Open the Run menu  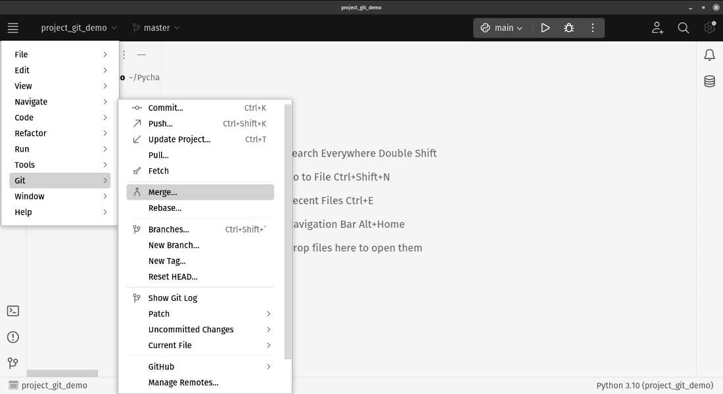click(x=60, y=149)
